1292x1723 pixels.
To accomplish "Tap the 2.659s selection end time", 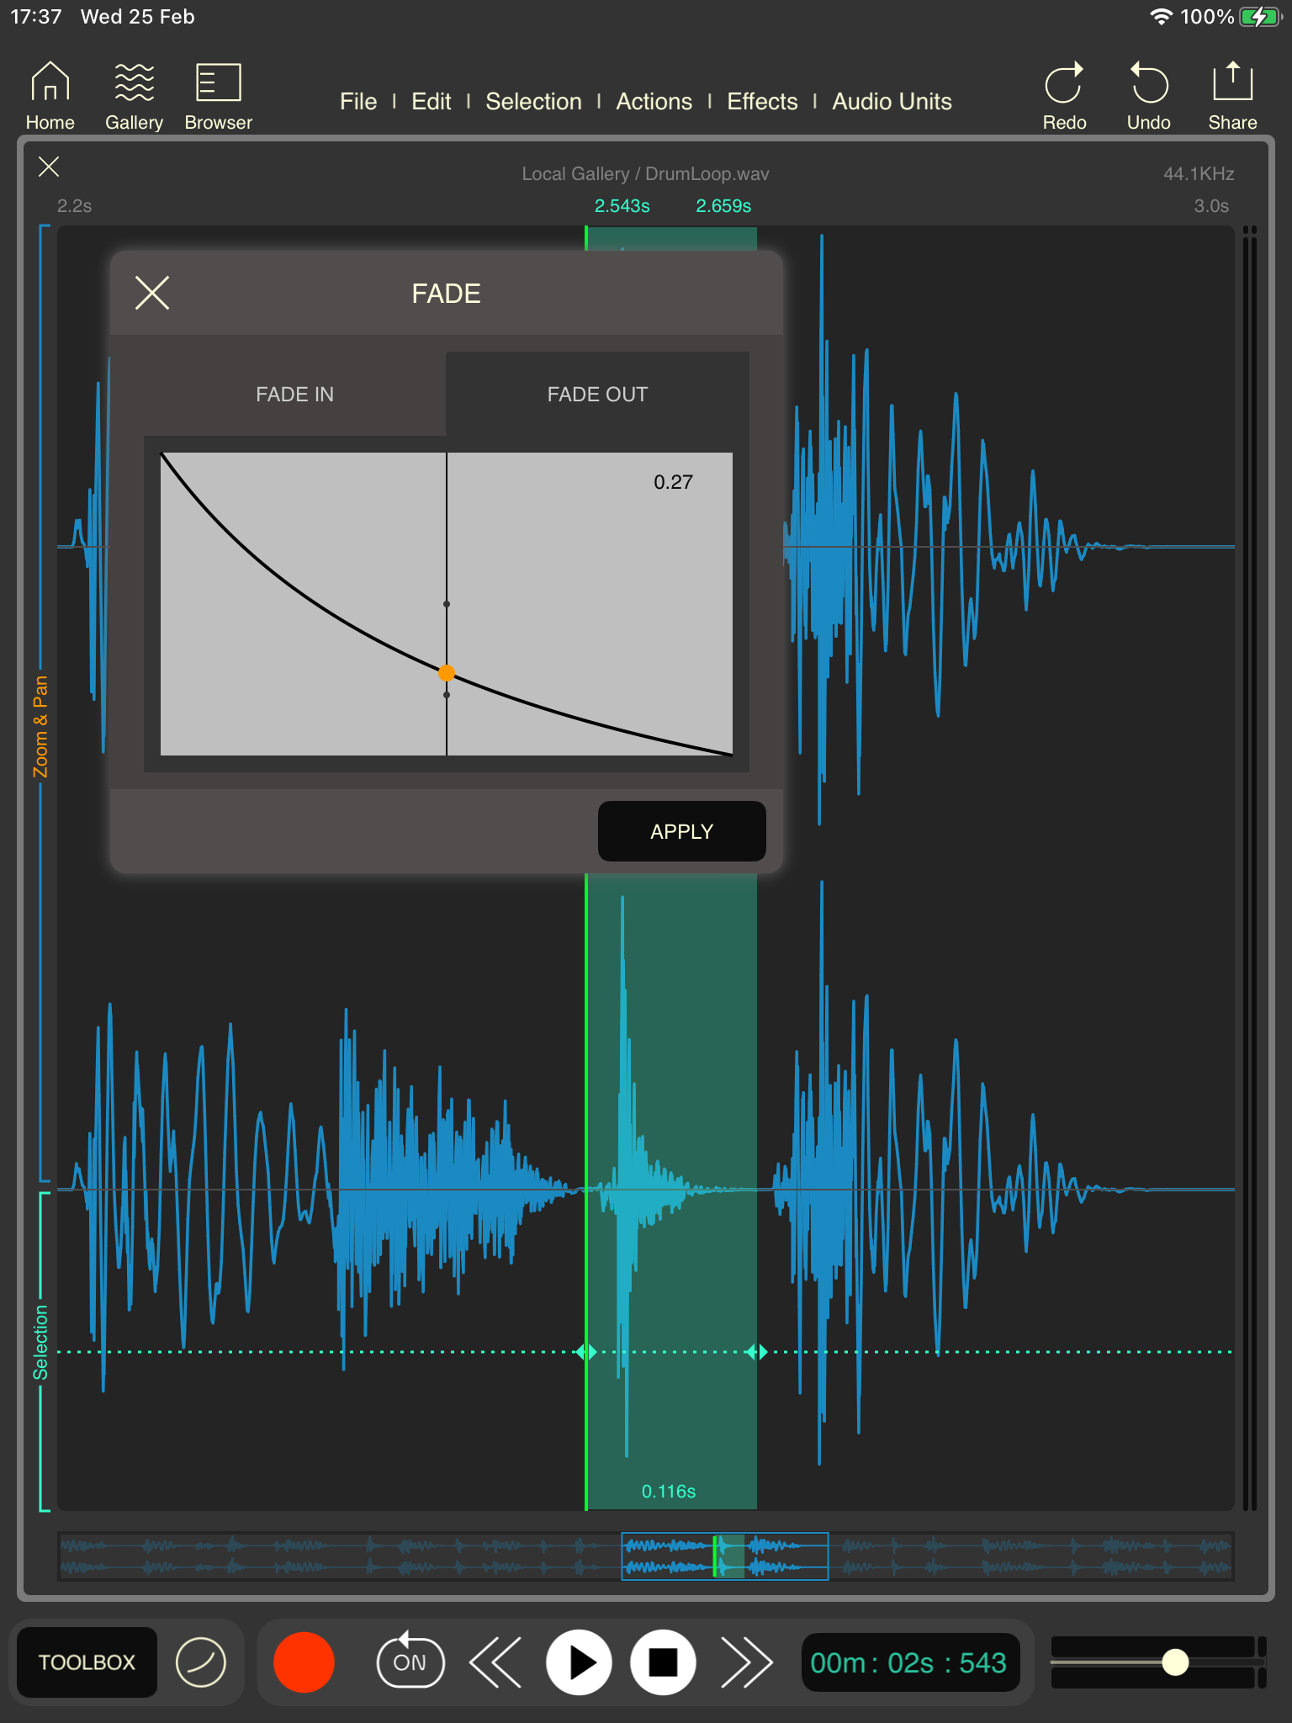I will [x=723, y=206].
